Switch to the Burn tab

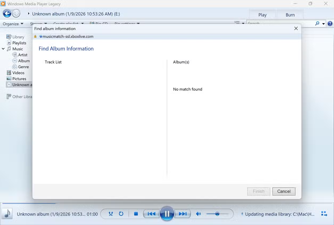click(x=290, y=15)
